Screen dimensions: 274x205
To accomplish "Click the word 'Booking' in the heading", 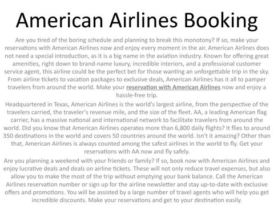I will click(x=221, y=20).
